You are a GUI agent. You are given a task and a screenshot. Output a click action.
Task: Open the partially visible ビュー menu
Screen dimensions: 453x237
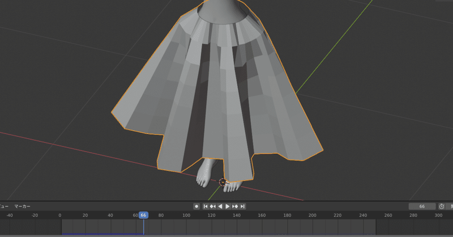tap(4, 206)
